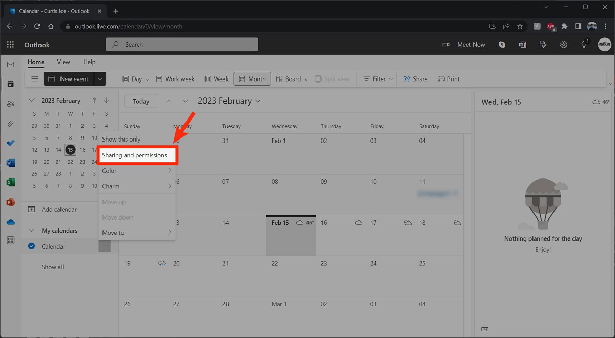Go to the next month with down arrow
Screen dimensions: 615x338
point(186,101)
